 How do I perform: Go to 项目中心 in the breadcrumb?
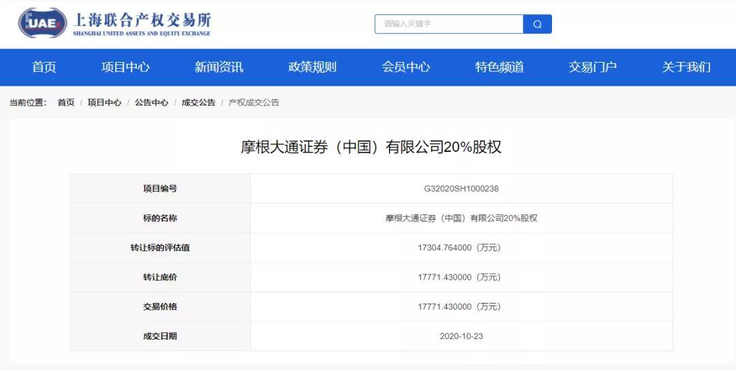click(104, 102)
